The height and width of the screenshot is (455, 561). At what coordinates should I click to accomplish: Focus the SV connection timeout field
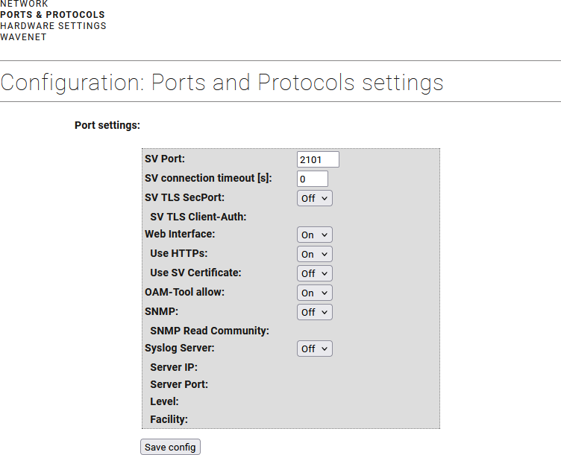[313, 179]
